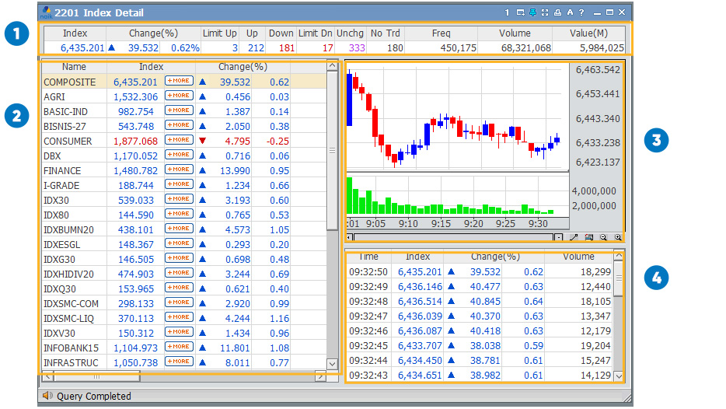Screen dimensions: 726x409
Task: Select the chart line drawing tool
Action: click(574, 237)
